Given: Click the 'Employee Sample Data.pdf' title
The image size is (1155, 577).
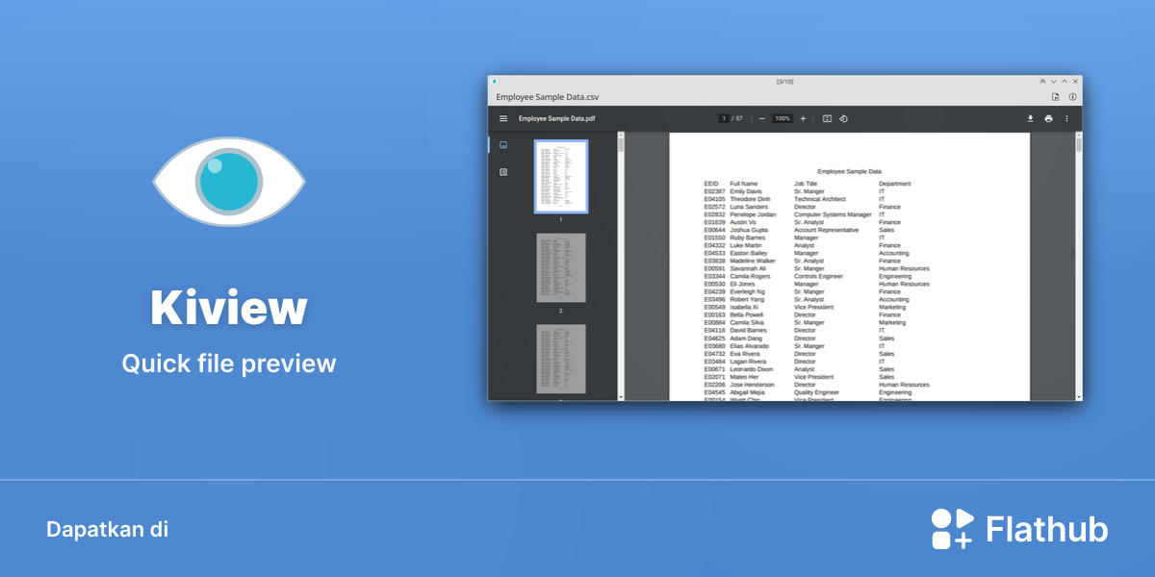Looking at the screenshot, I should (556, 118).
